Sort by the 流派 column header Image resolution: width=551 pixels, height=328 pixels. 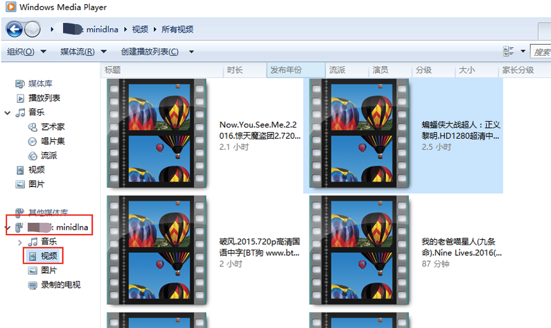pyautogui.click(x=347, y=70)
